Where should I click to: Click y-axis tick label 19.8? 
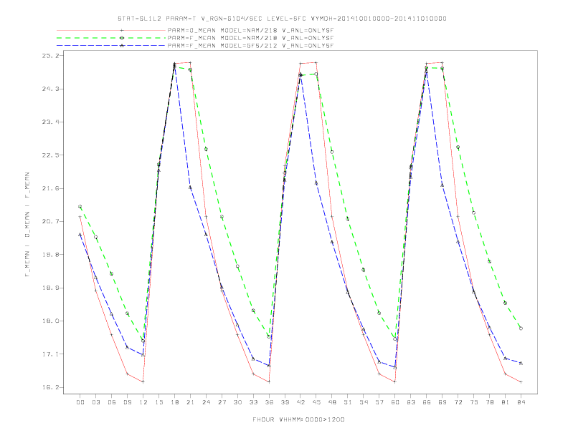point(50,255)
